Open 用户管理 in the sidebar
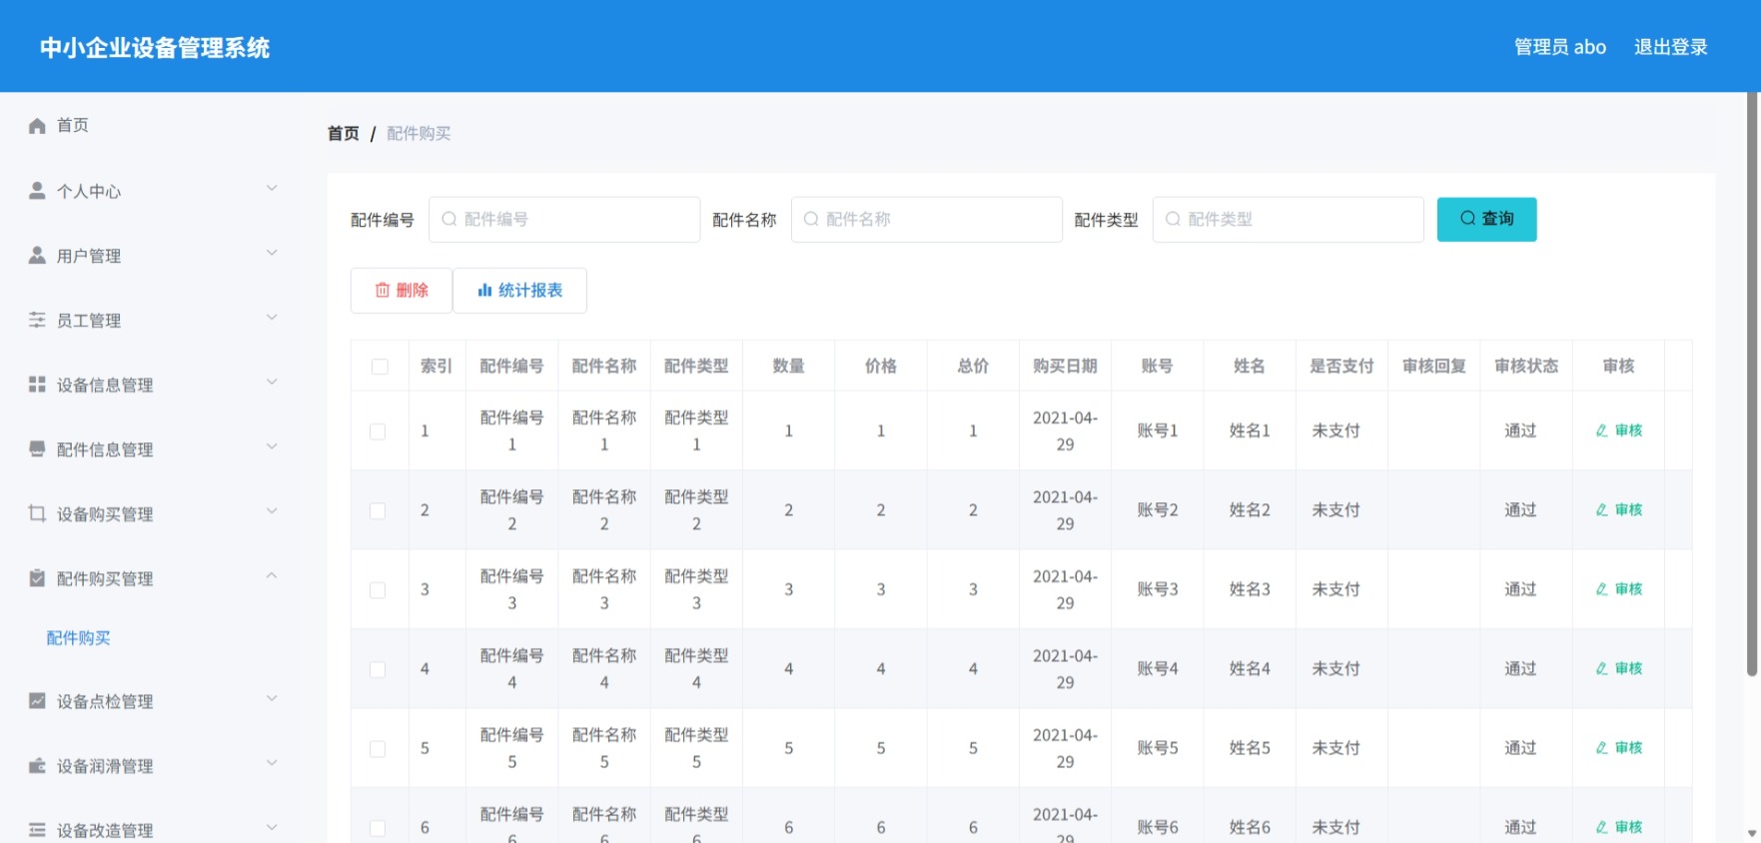The width and height of the screenshot is (1761, 843). pyautogui.click(x=150, y=255)
